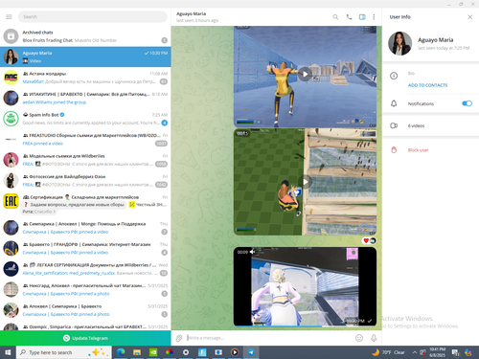Click the Write a message field
The height and width of the screenshot is (359, 479).
click(268, 338)
